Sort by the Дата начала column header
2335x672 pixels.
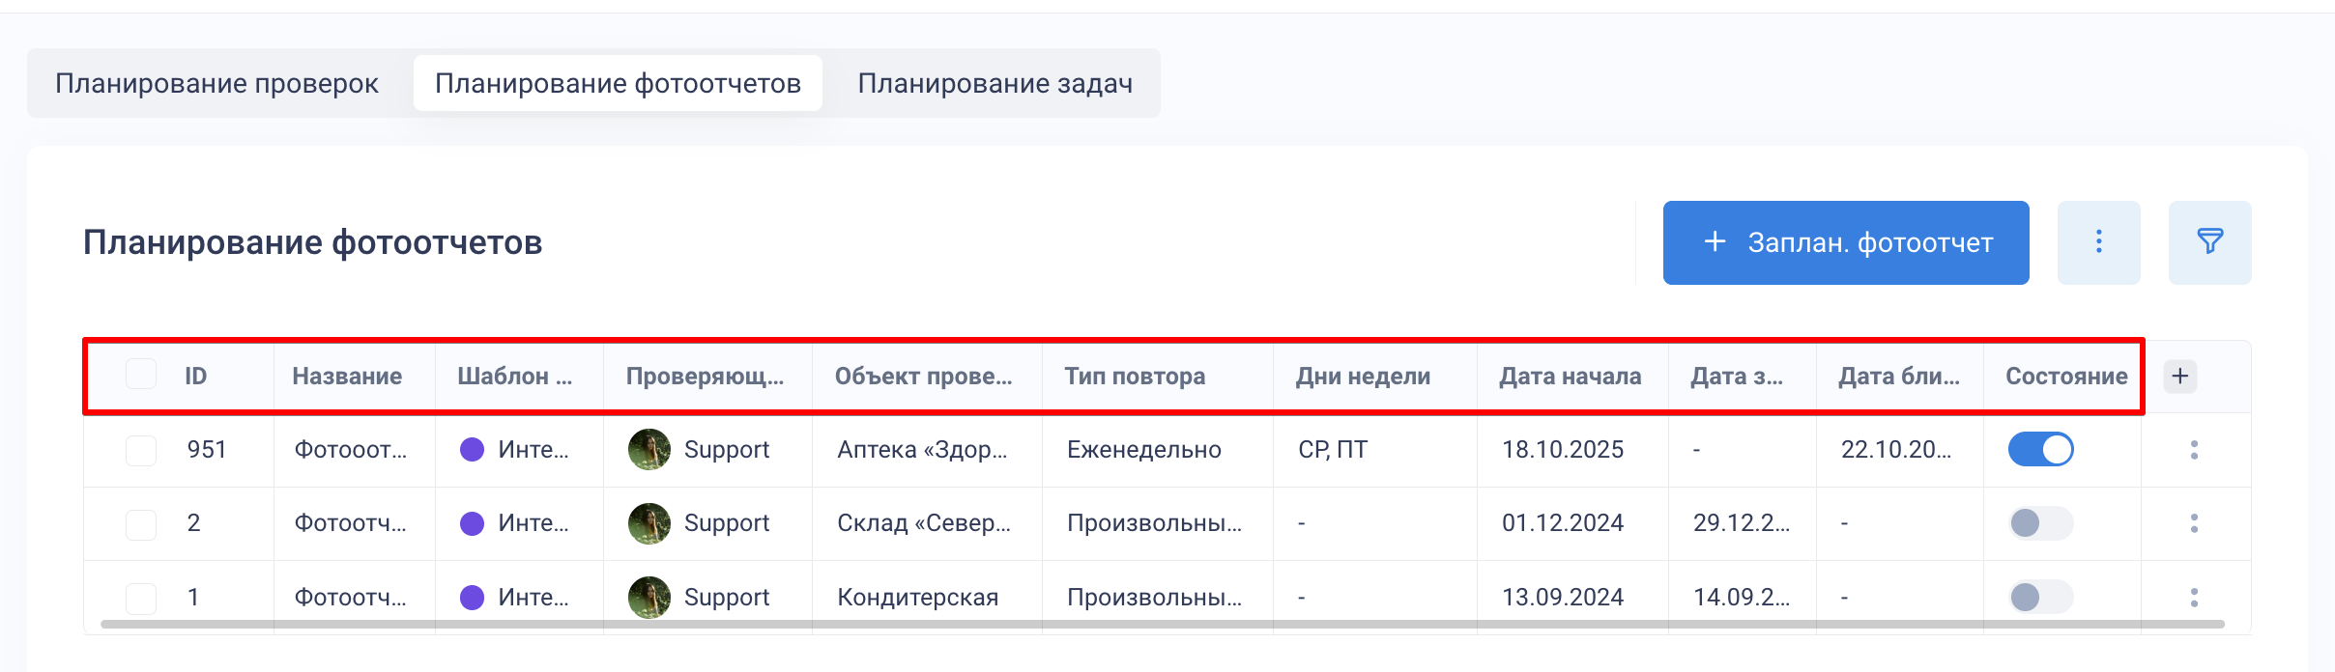point(1570,377)
